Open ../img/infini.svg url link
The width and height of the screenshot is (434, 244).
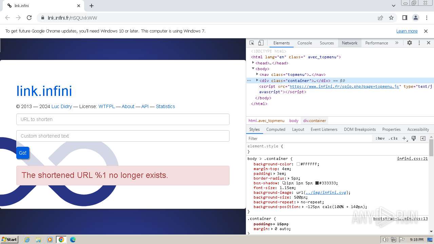pyautogui.click(x=327, y=192)
